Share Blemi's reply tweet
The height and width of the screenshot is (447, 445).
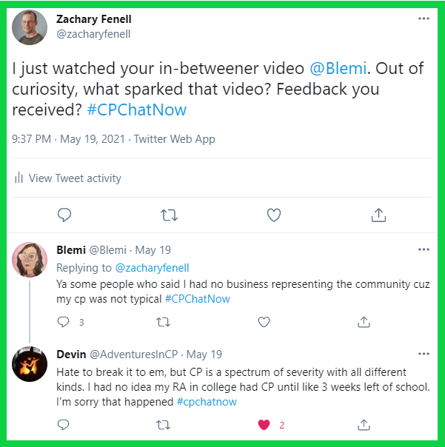[x=364, y=322]
